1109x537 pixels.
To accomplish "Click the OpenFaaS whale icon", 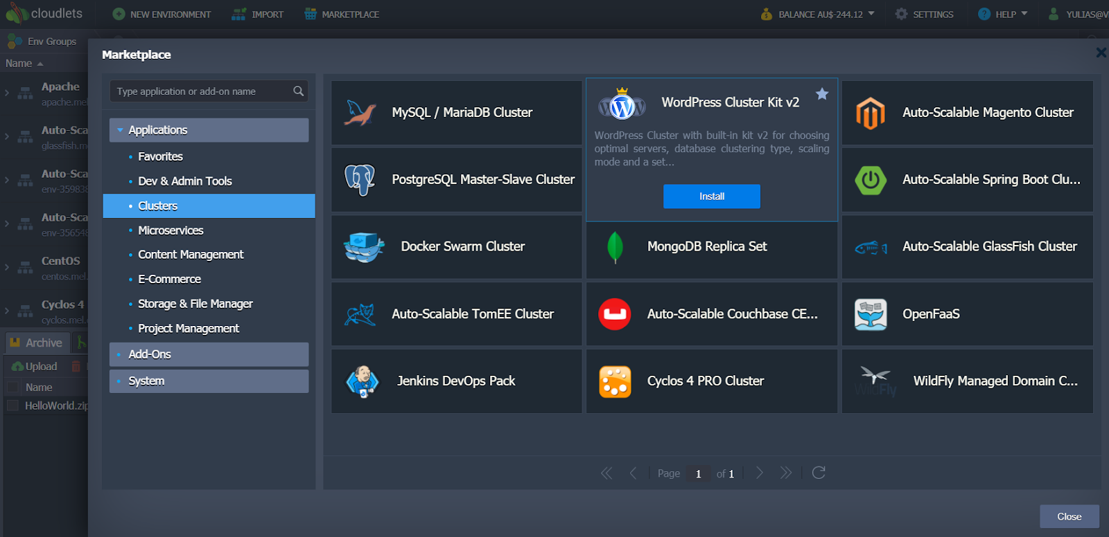I will (871, 314).
